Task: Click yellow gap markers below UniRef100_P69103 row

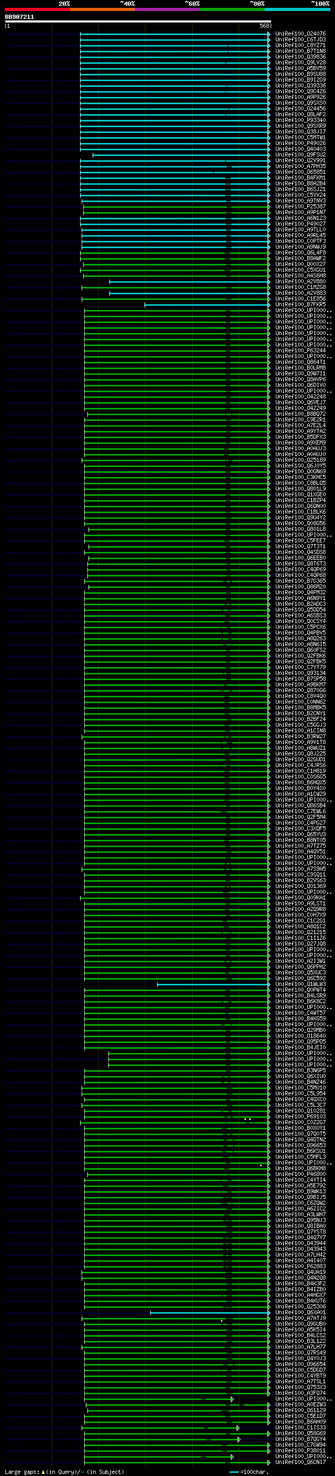Action: pyautogui.click(x=248, y=1119)
